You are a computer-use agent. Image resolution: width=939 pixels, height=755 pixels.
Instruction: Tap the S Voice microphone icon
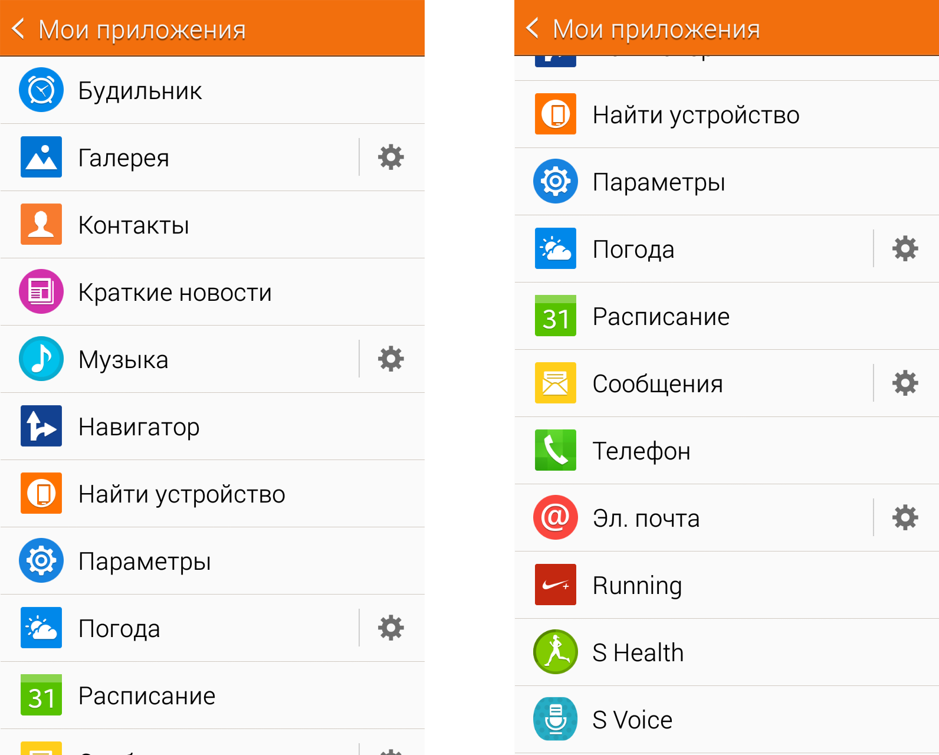(556, 719)
